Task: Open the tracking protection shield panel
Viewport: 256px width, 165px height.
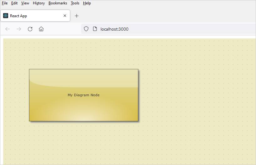Action: click(86, 29)
